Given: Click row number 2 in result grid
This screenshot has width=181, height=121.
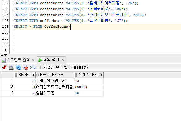Looking at the screenshot, I should 7,87.
